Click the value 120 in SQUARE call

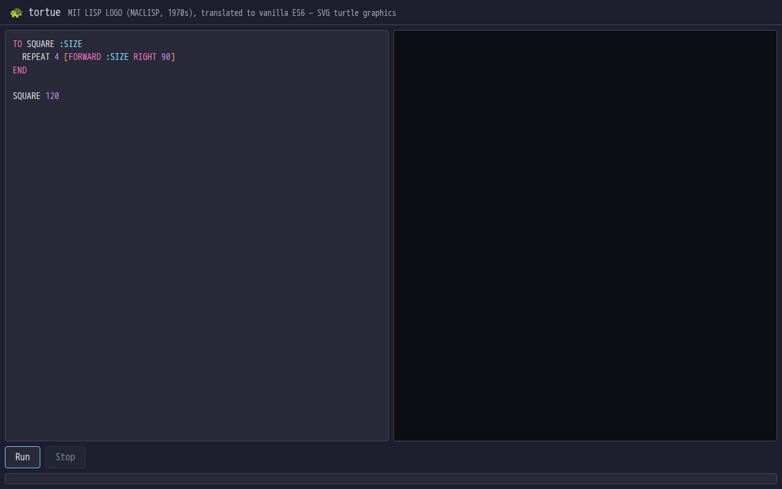tap(52, 96)
